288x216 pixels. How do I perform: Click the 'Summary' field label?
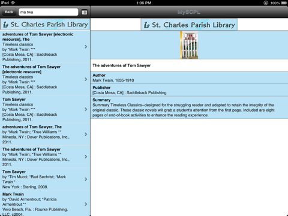tap(101, 100)
